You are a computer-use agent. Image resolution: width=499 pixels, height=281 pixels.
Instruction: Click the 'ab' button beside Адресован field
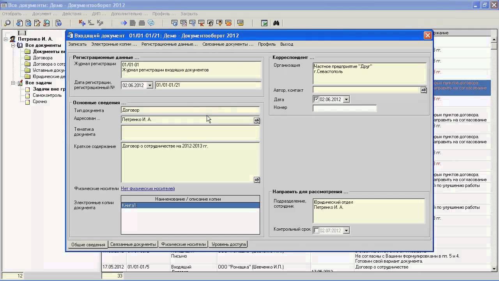point(257,120)
